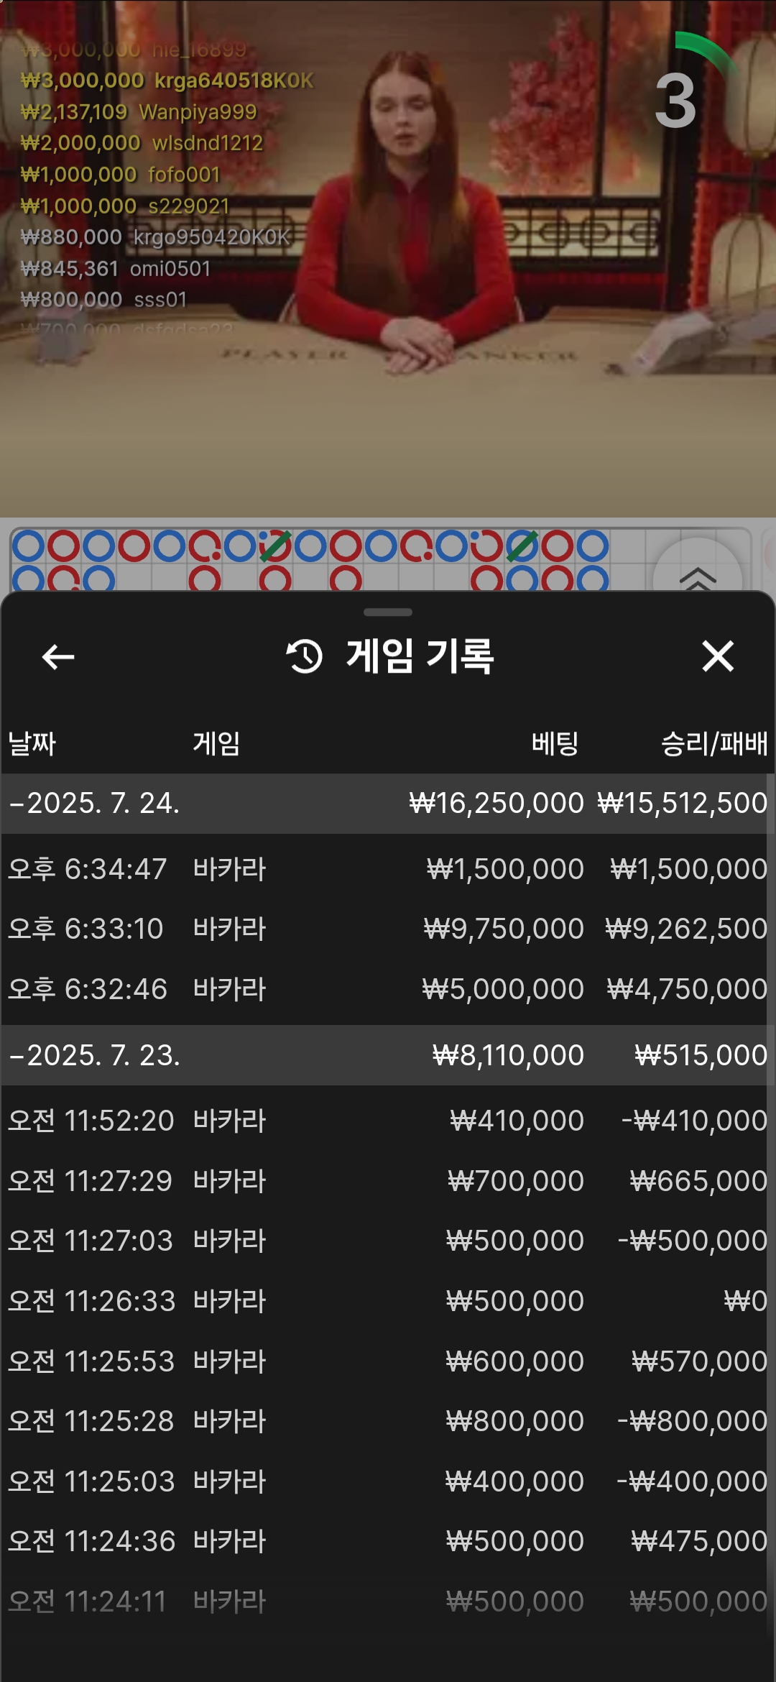Tap the panel drag handle bar
Viewport: 776px width, 1682px height.
pyautogui.click(x=388, y=612)
